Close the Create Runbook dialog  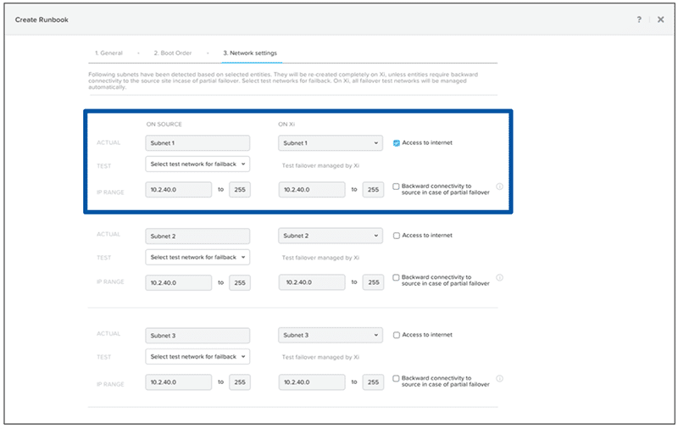pyautogui.click(x=660, y=19)
